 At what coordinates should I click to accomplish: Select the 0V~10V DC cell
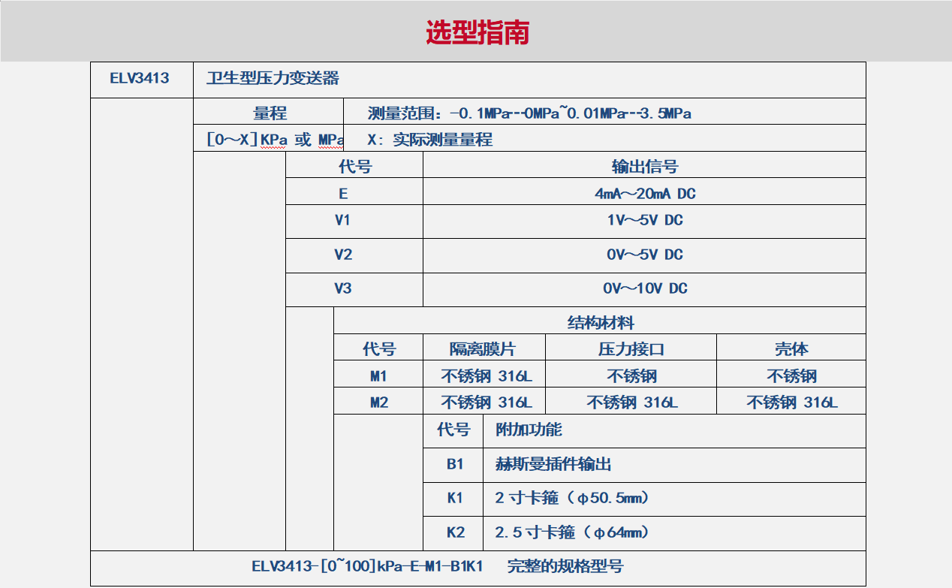point(644,288)
